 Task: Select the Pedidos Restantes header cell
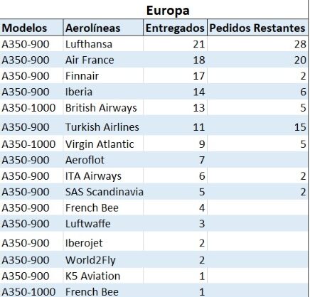(x=257, y=28)
